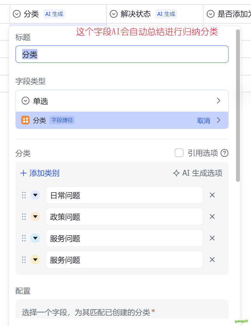Viewport: 251px width, 326px height.
Task: Remove the 政策问题 category option
Action: click(x=212, y=217)
